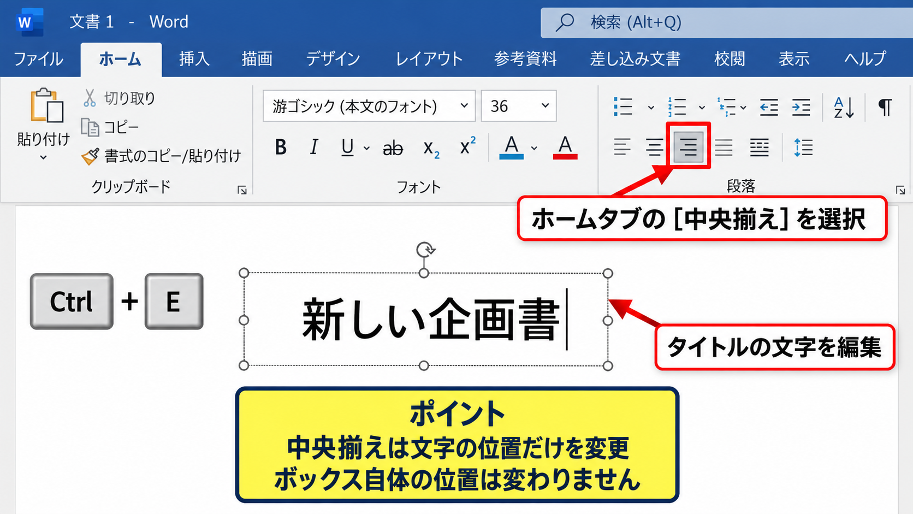
Task: Click the bullet list icon
Action: (622, 107)
